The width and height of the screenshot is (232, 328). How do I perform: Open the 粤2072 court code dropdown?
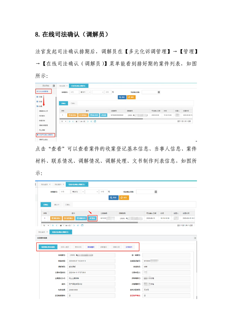click(78, 191)
